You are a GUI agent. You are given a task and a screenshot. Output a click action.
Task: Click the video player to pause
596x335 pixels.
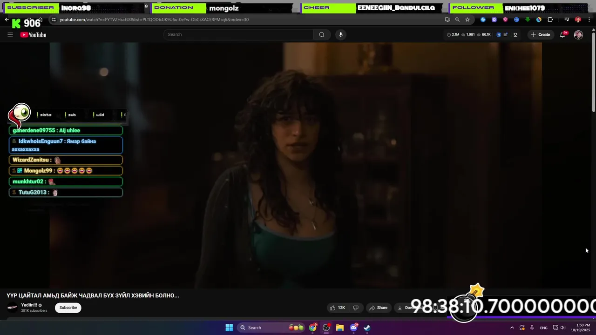296,165
